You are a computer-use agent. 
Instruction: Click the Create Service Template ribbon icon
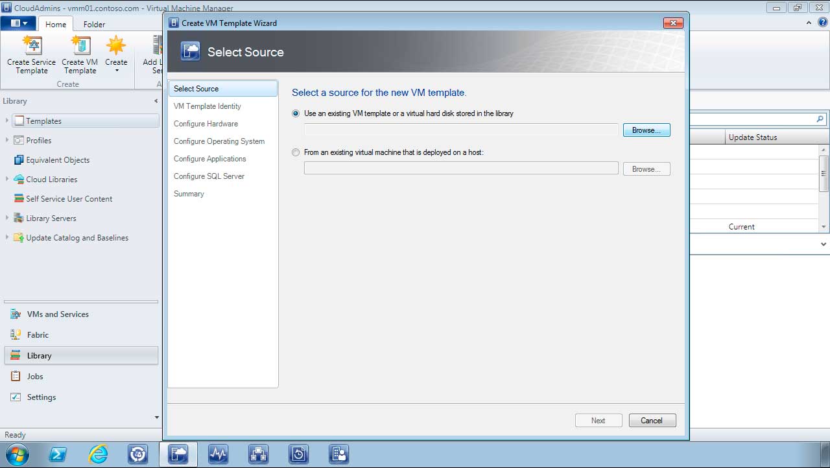click(32, 45)
